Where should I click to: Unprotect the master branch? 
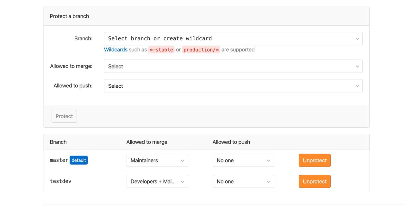tap(315, 160)
